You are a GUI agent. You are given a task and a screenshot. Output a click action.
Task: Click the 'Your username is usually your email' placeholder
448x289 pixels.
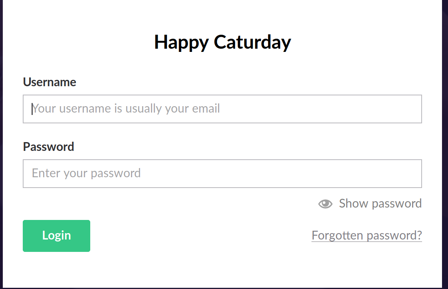point(126,109)
